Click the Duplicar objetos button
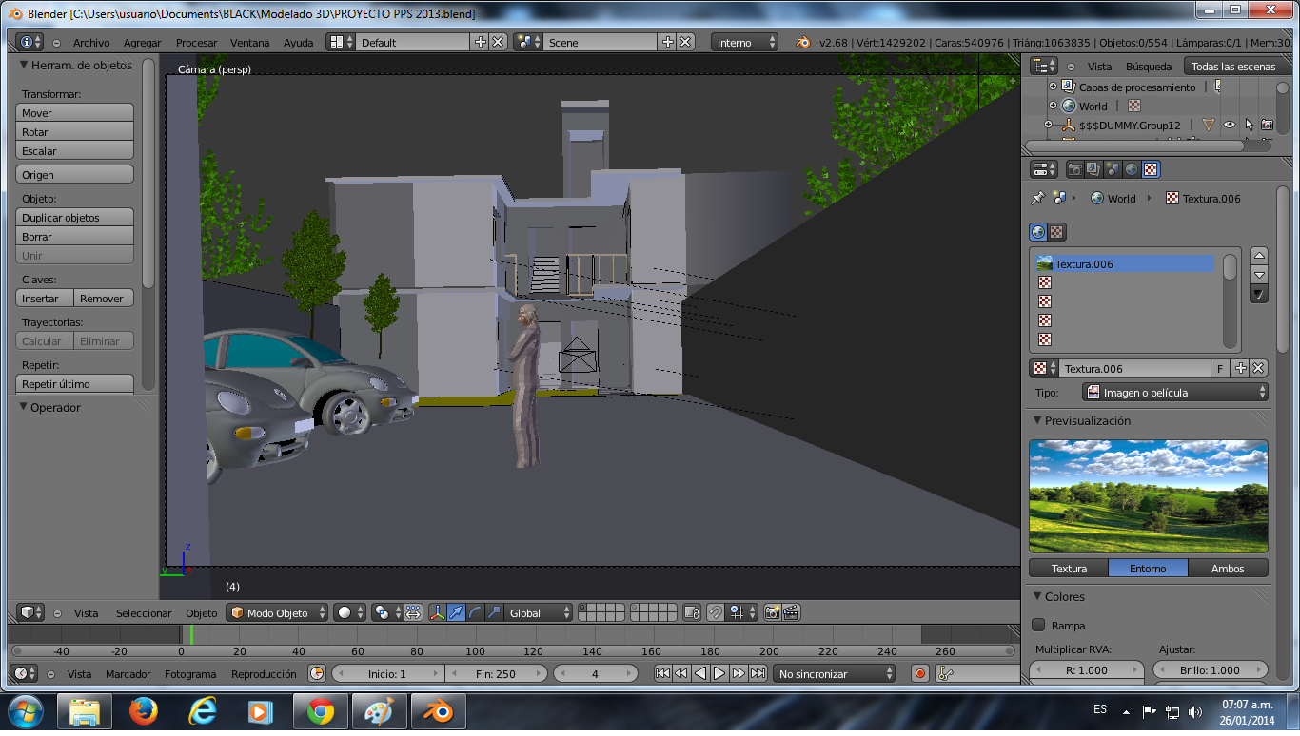This screenshot has width=1300, height=736. 75,218
